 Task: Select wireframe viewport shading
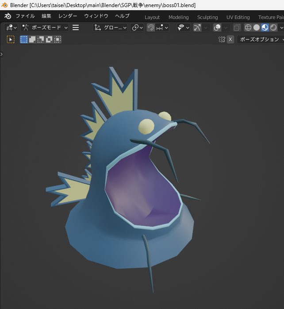pos(248,27)
